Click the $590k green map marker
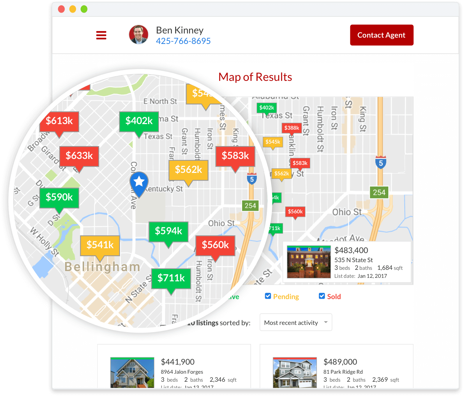Screen dimensions: 464x396 [x=59, y=198]
